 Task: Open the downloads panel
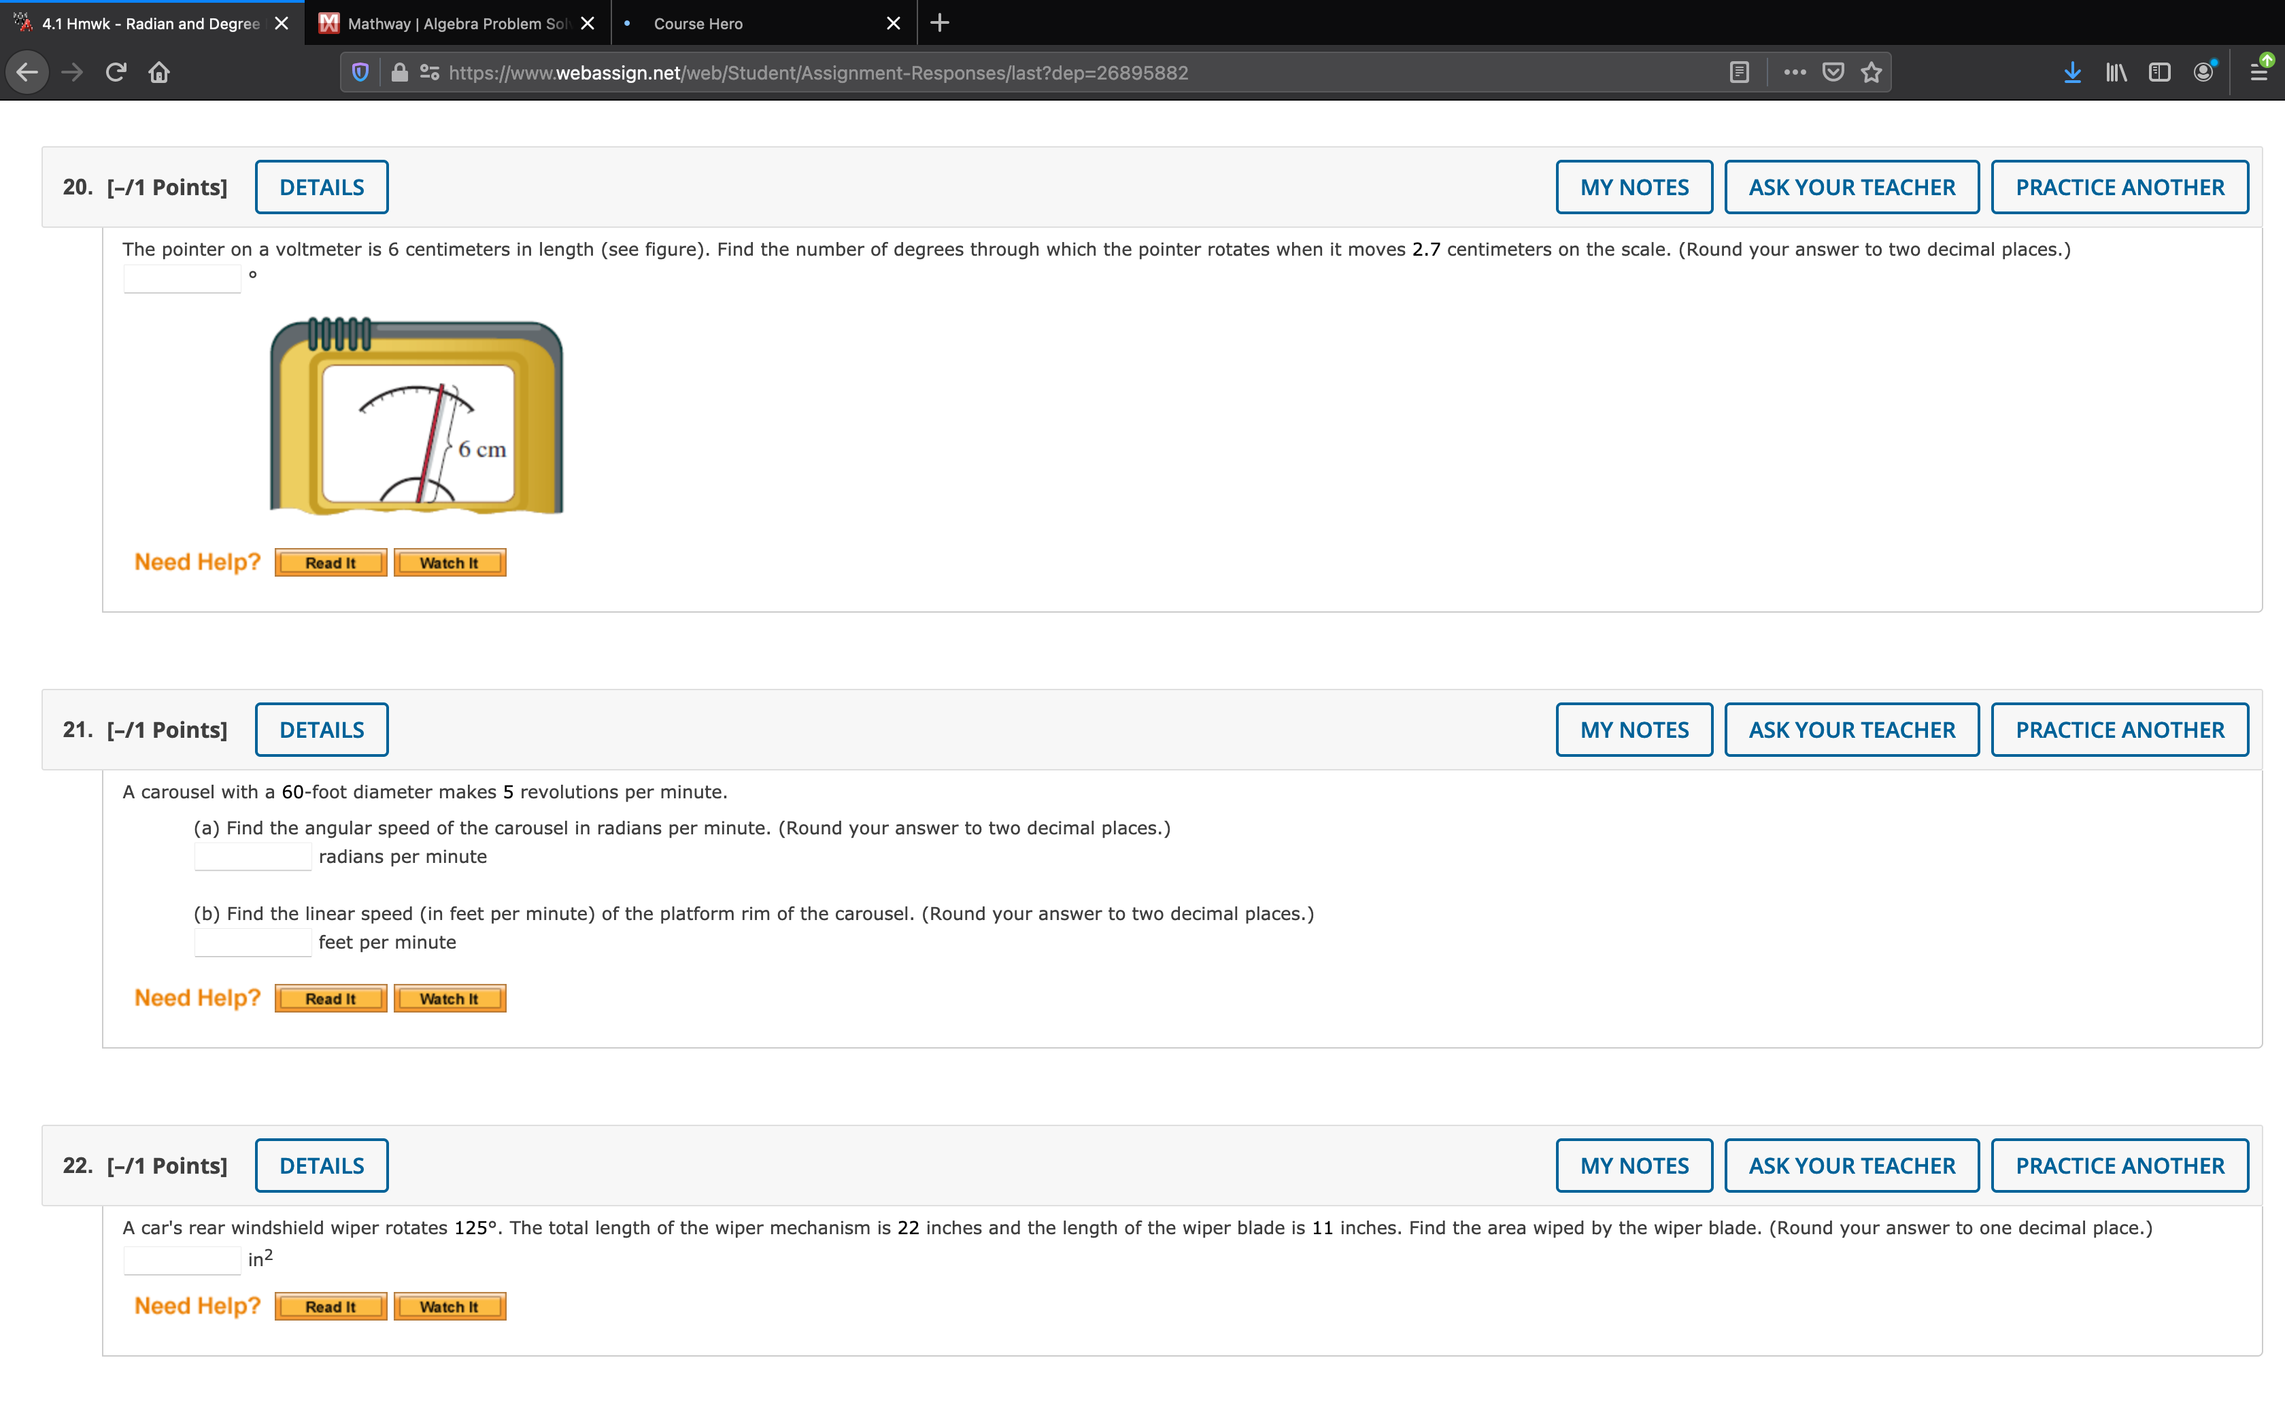(x=2073, y=73)
